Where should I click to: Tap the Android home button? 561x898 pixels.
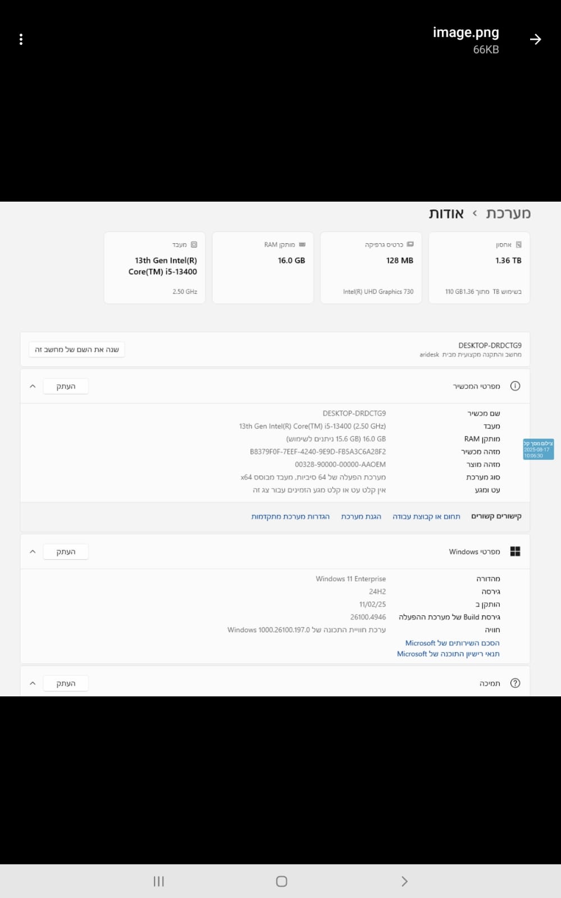pos(281,881)
